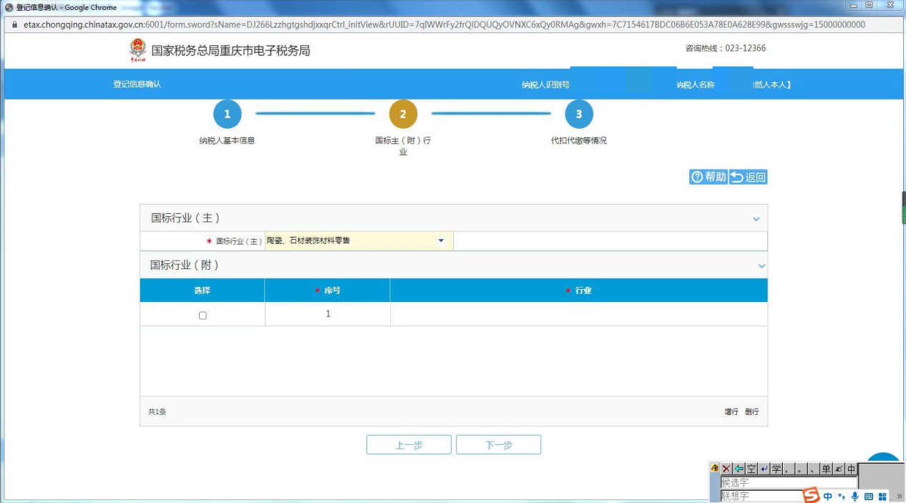Viewport: 906px width, 503px height.
Task: Click the 下一步 button
Action: point(498,444)
